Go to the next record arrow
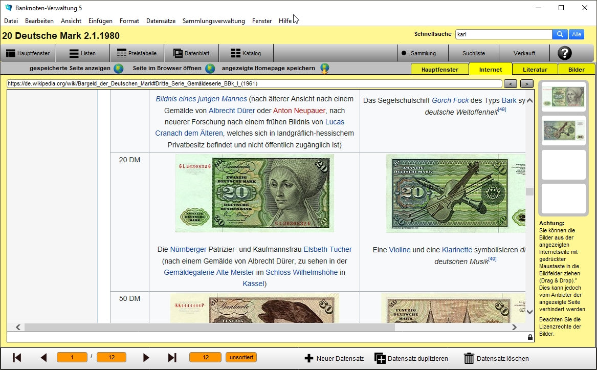597x370 pixels. 146,358
